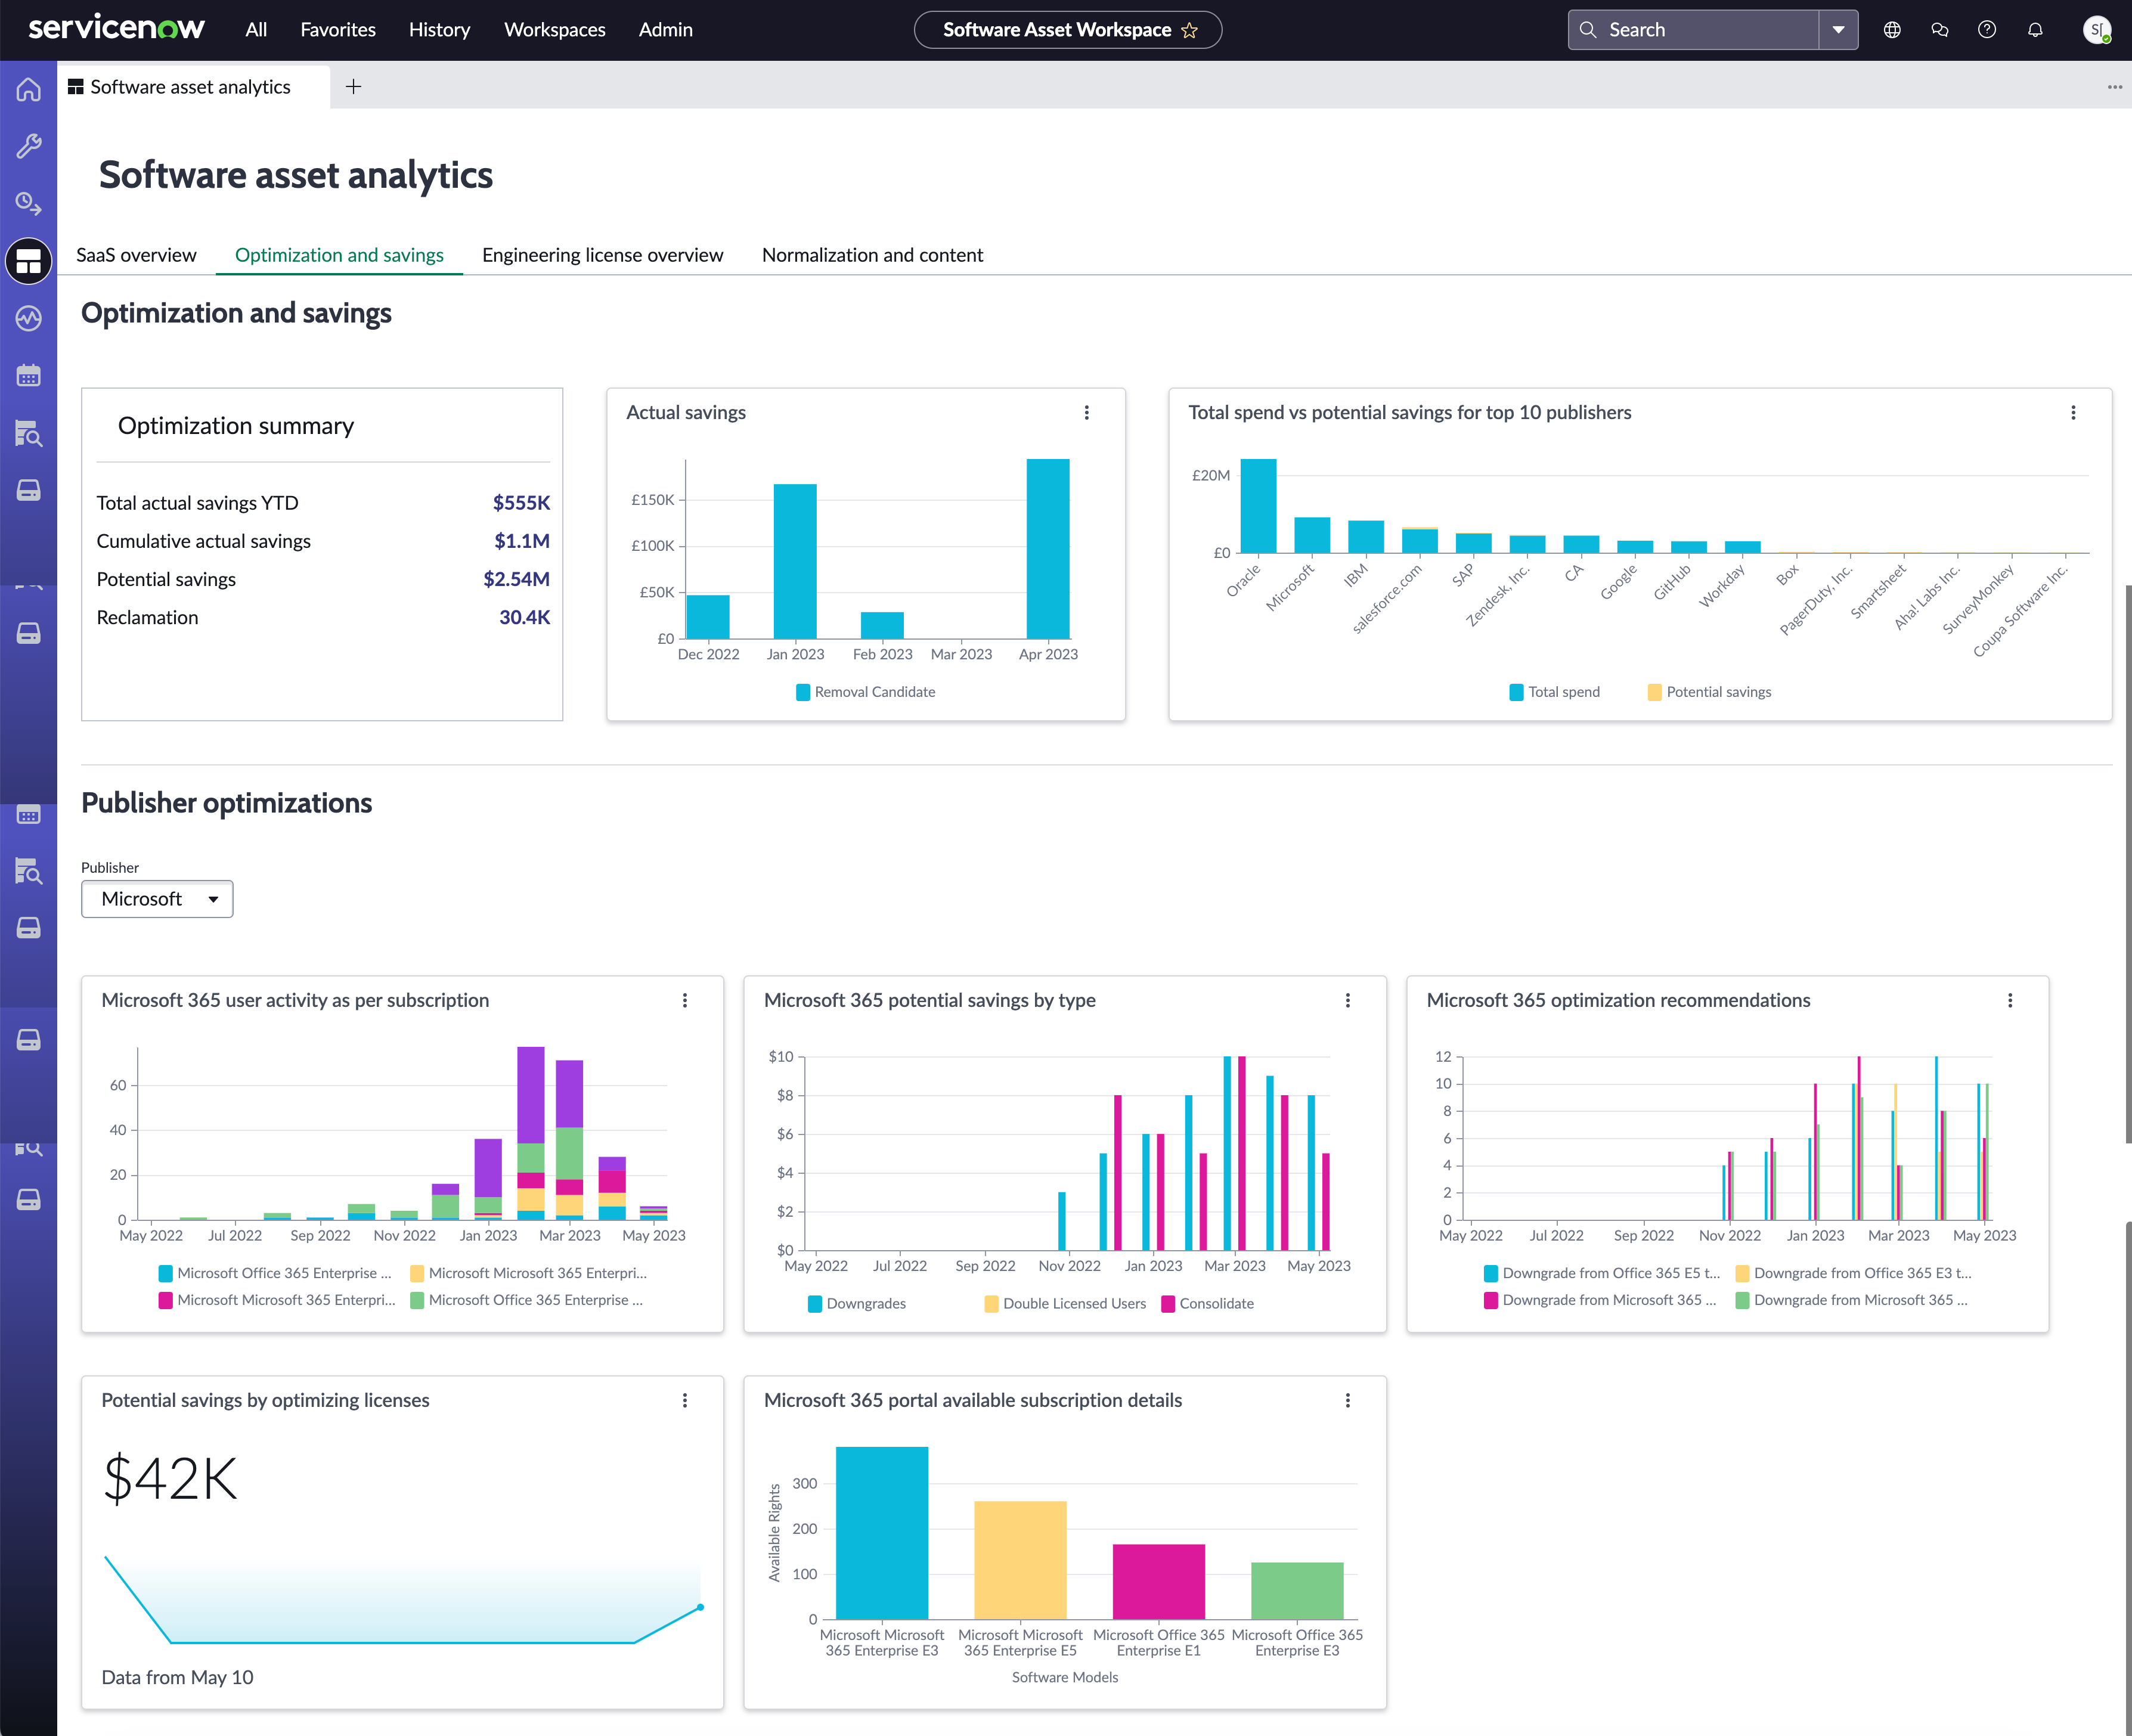Toggle the Consolidate legend series
Image resolution: width=2132 pixels, height=1736 pixels.
(x=1207, y=1303)
